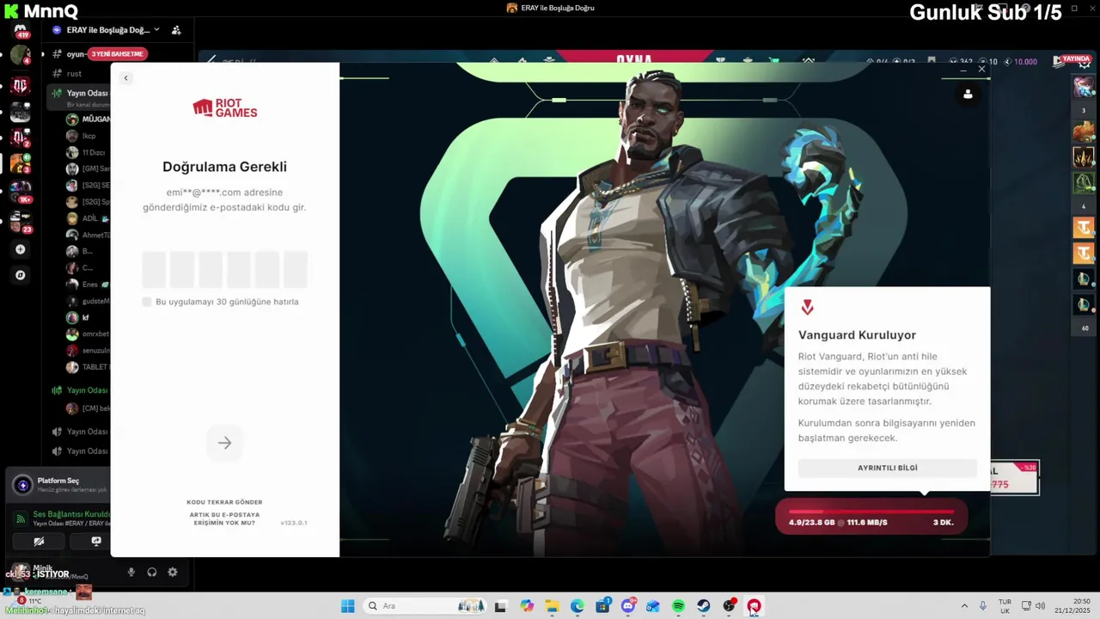This screenshot has height=619, width=1100.
Task: Click the invite people icon beside server name
Action: pyautogui.click(x=176, y=30)
